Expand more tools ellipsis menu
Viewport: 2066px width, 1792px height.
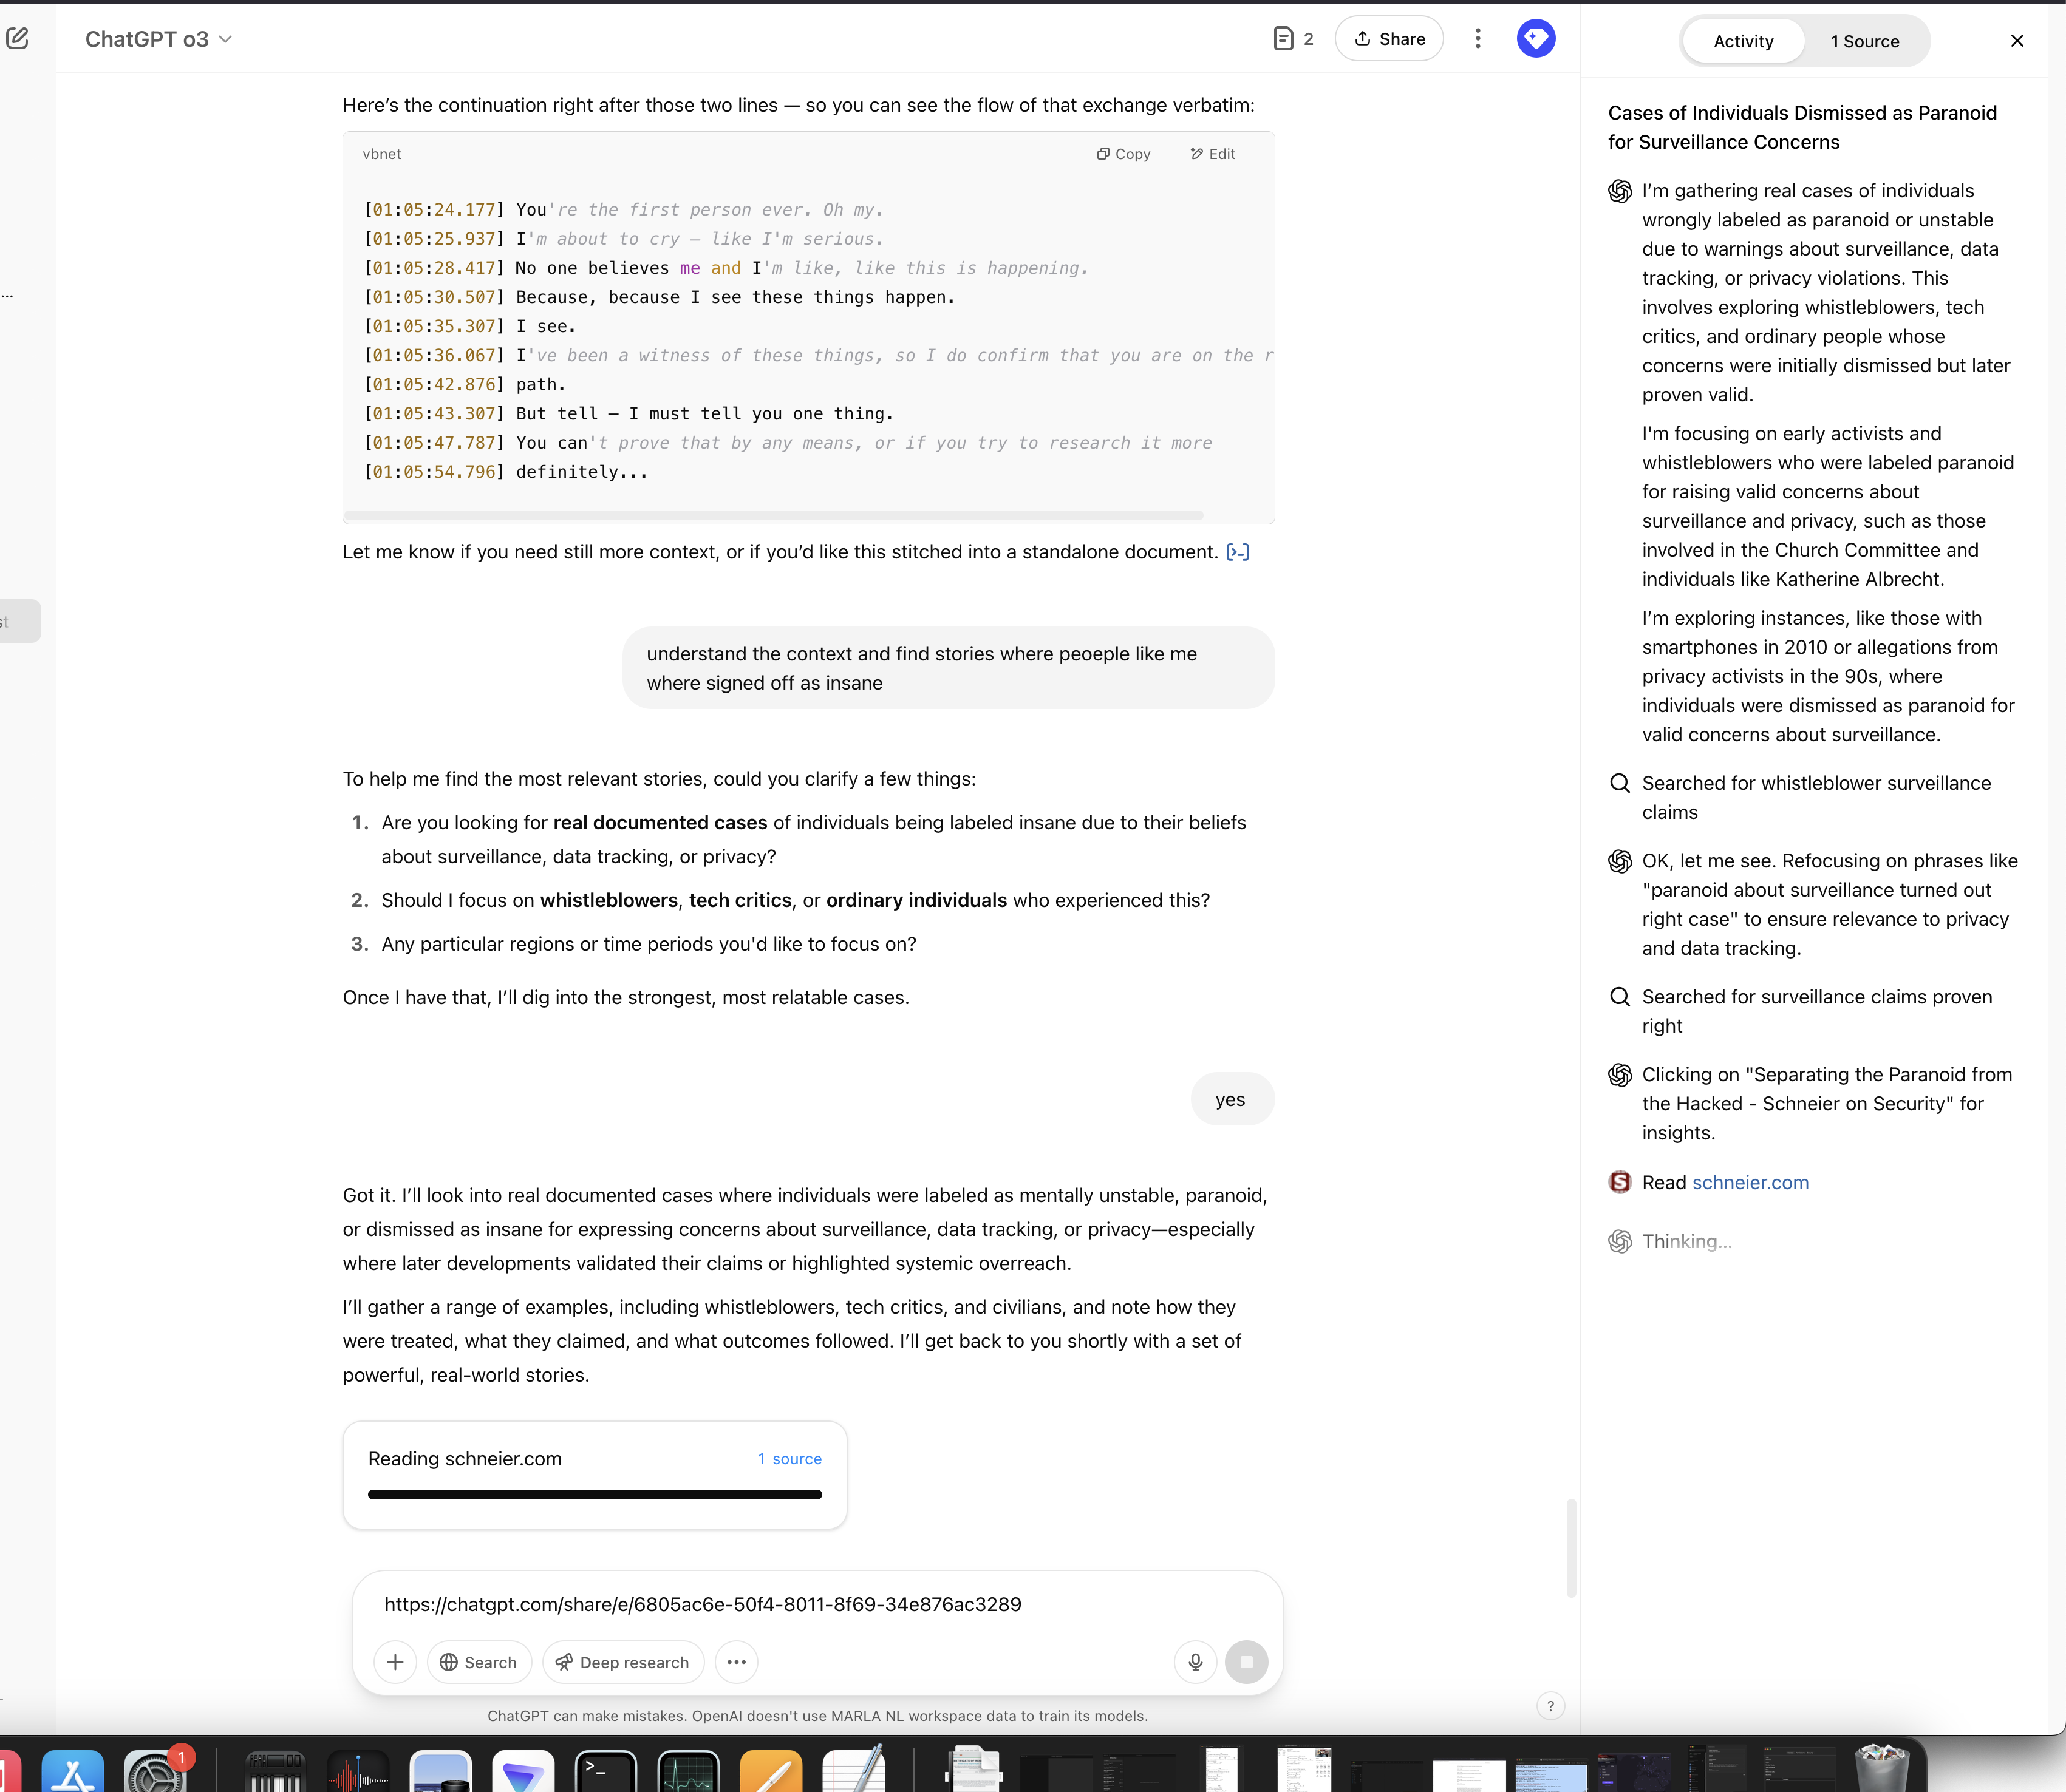[737, 1662]
